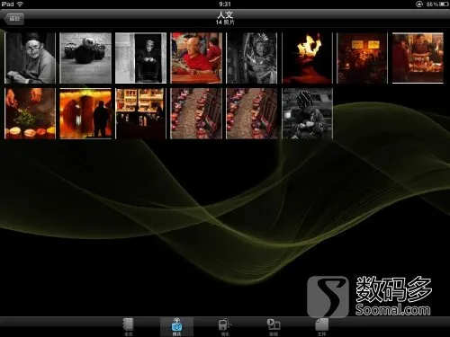Open the opera costume performer photo

pos(252,58)
